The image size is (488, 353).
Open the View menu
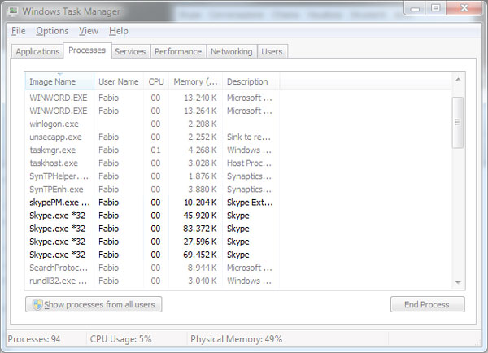tap(89, 31)
